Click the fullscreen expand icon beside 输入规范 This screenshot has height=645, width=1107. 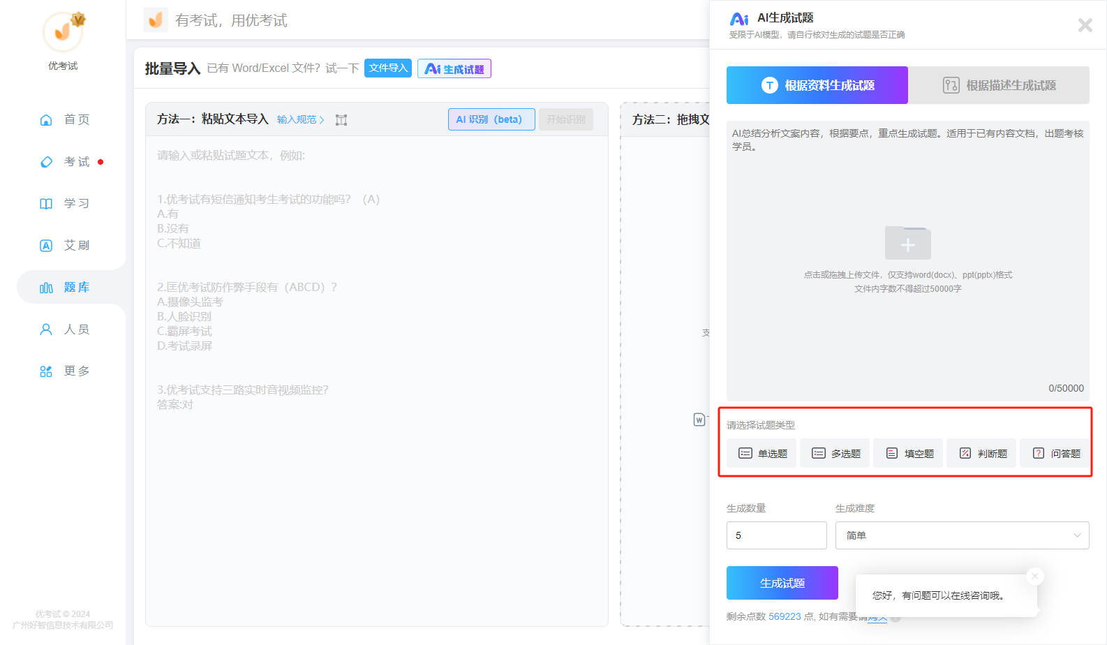click(x=341, y=120)
